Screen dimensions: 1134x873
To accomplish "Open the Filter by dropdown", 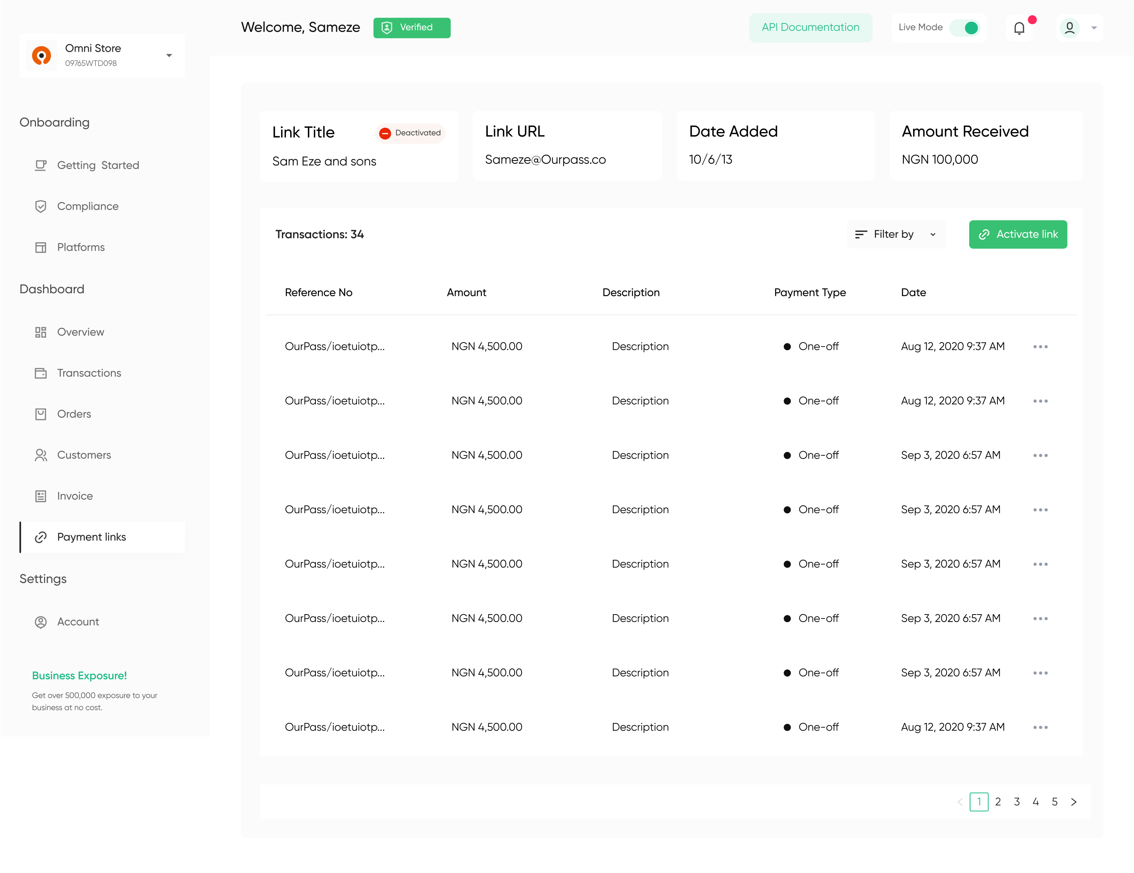I will pyautogui.click(x=896, y=234).
